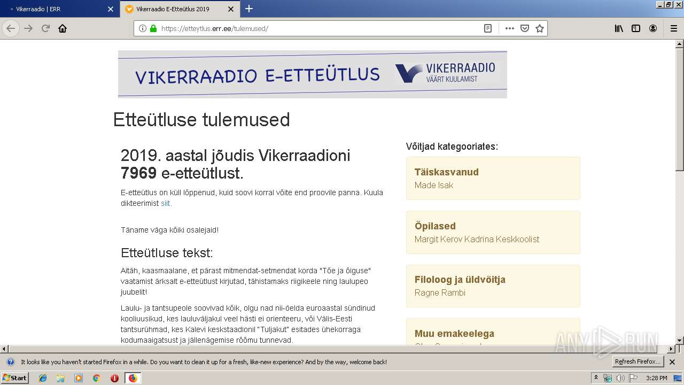Image resolution: width=684 pixels, height=385 pixels.
Task: Click the Refresh Firefox button
Action: click(x=638, y=362)
